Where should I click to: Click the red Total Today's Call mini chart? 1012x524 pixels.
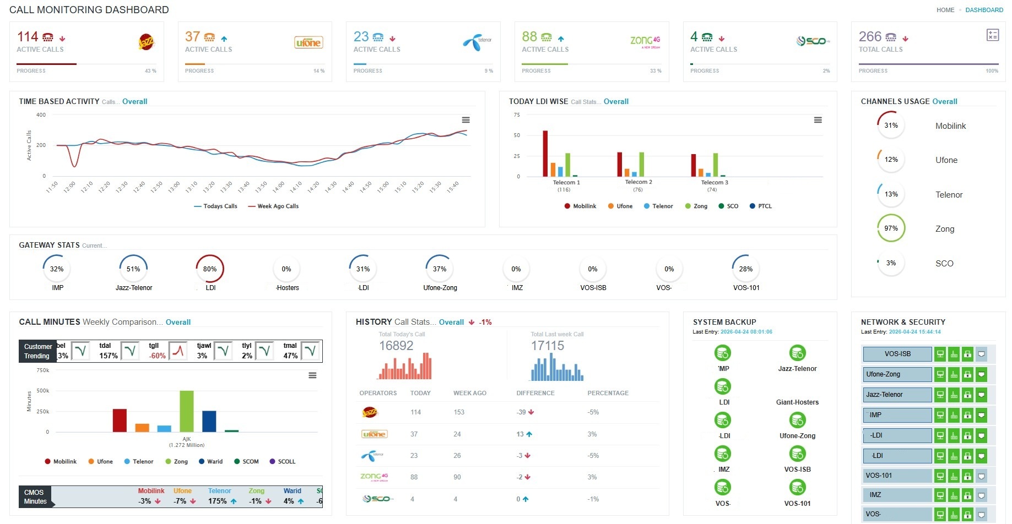[405, 366]
